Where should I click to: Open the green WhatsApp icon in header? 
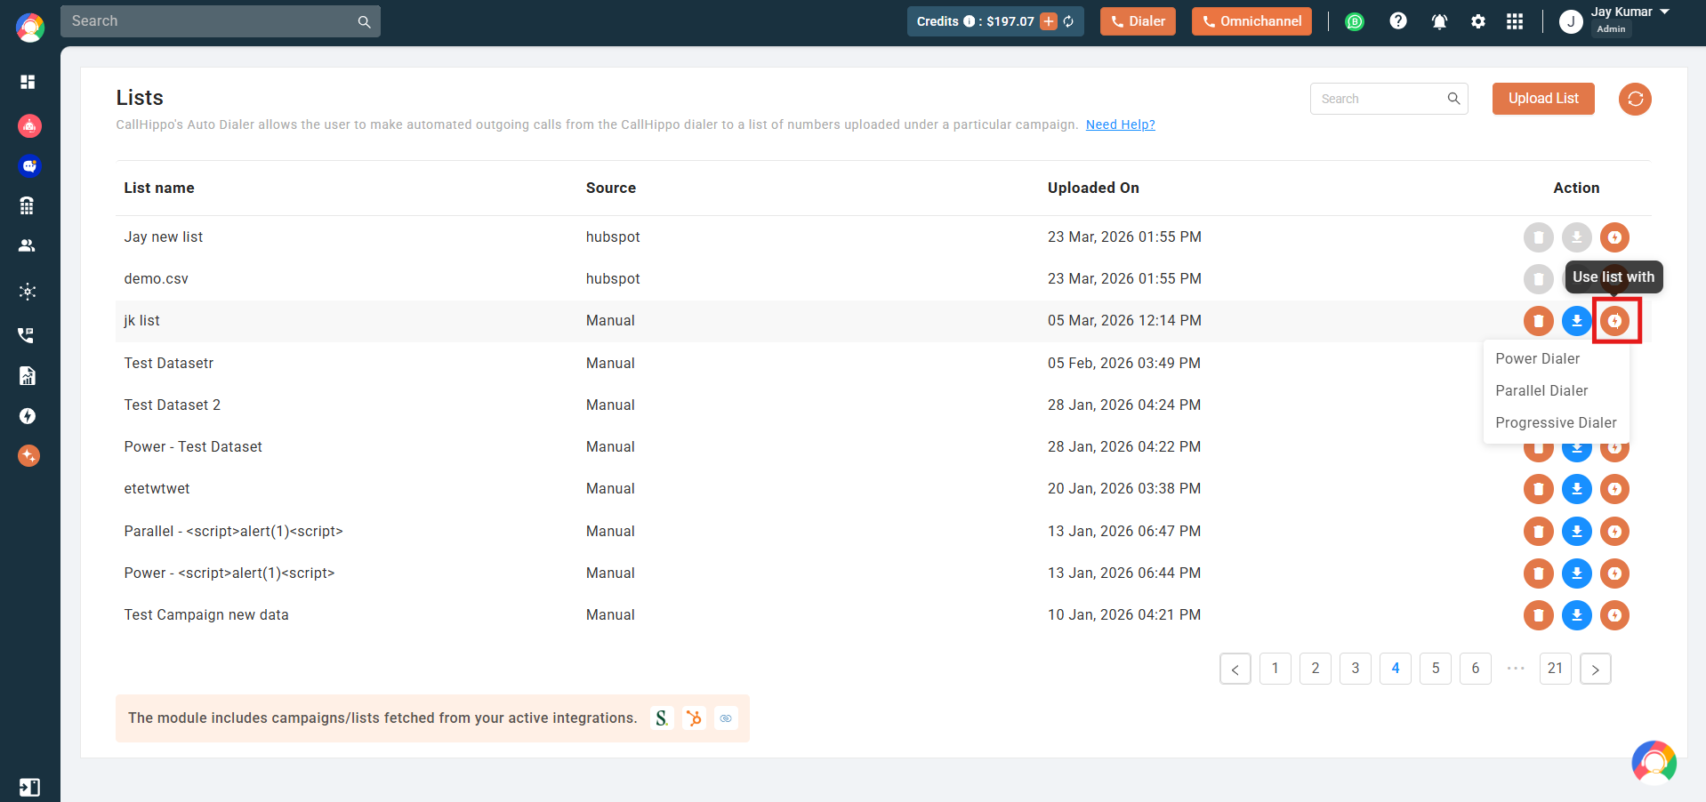[x=1355, y=21]
